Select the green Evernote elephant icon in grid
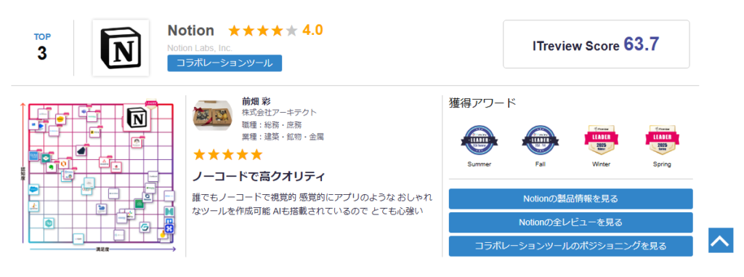 51,167
